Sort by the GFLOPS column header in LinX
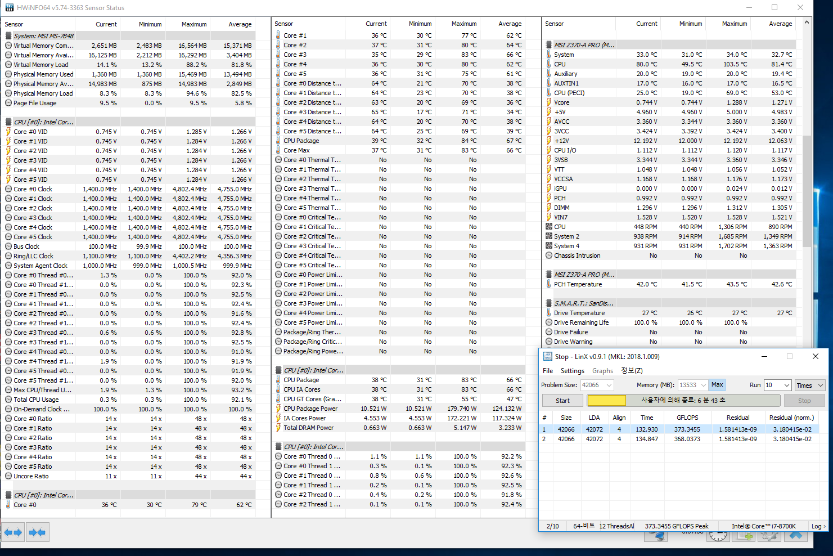833x556 pixels. (x=687, y=418)
